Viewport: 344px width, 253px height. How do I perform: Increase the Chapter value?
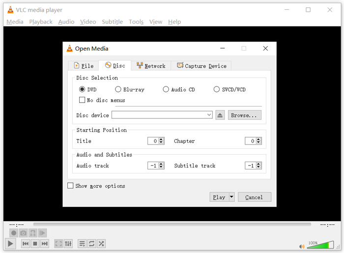(258, 139)
